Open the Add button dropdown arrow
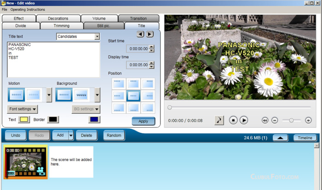The height and width of the screenshot is (190, 322). [x=71, y=135]
